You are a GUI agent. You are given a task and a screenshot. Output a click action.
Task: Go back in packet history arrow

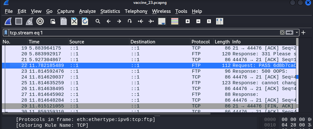109,21
